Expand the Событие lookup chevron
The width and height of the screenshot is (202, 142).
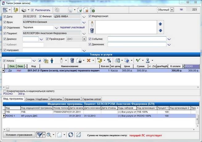[x=169, y=39]
